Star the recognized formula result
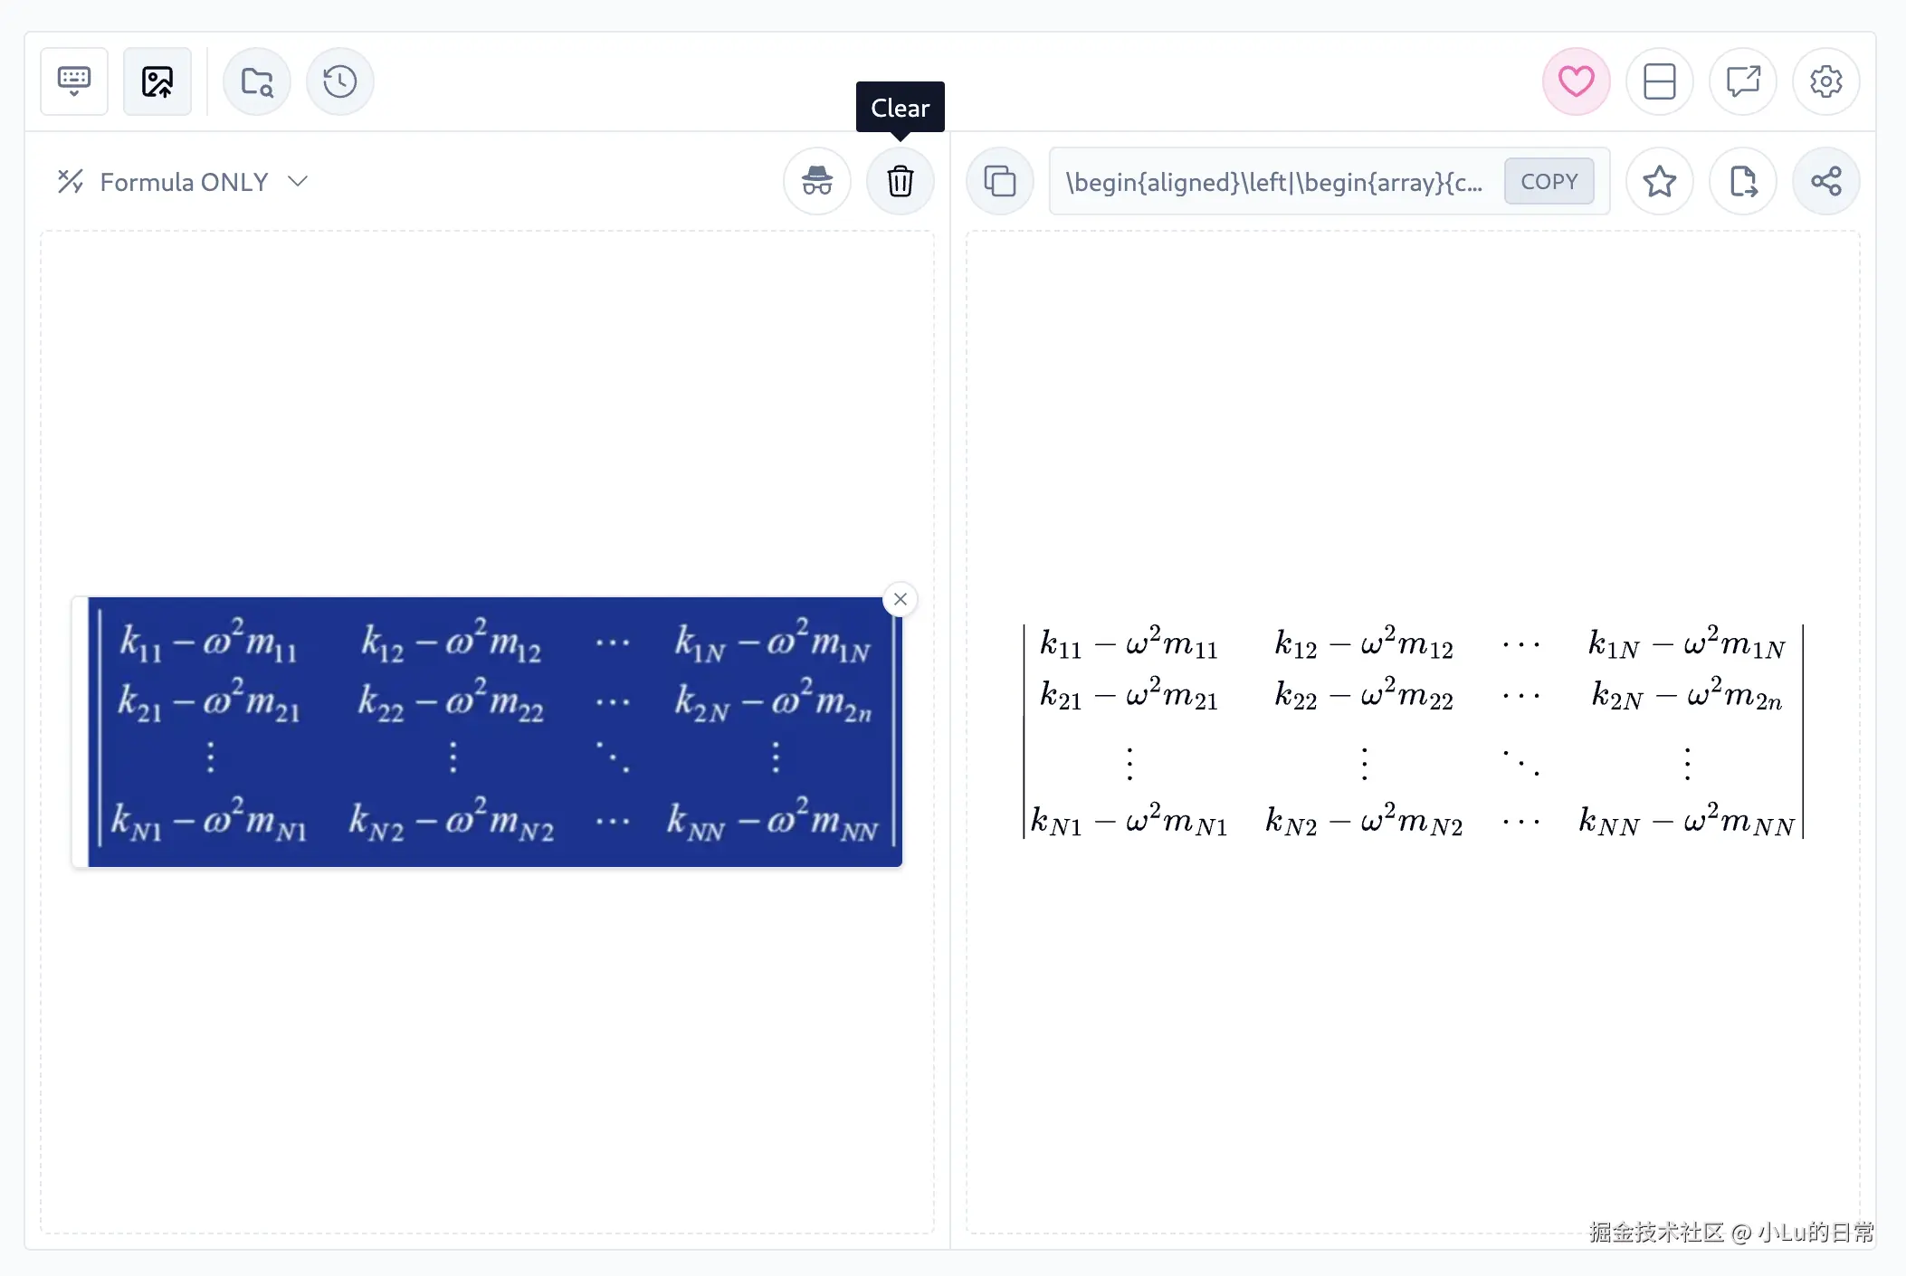The height and width of the screenshot is (1276, 1906). [x=1659, y=181]
